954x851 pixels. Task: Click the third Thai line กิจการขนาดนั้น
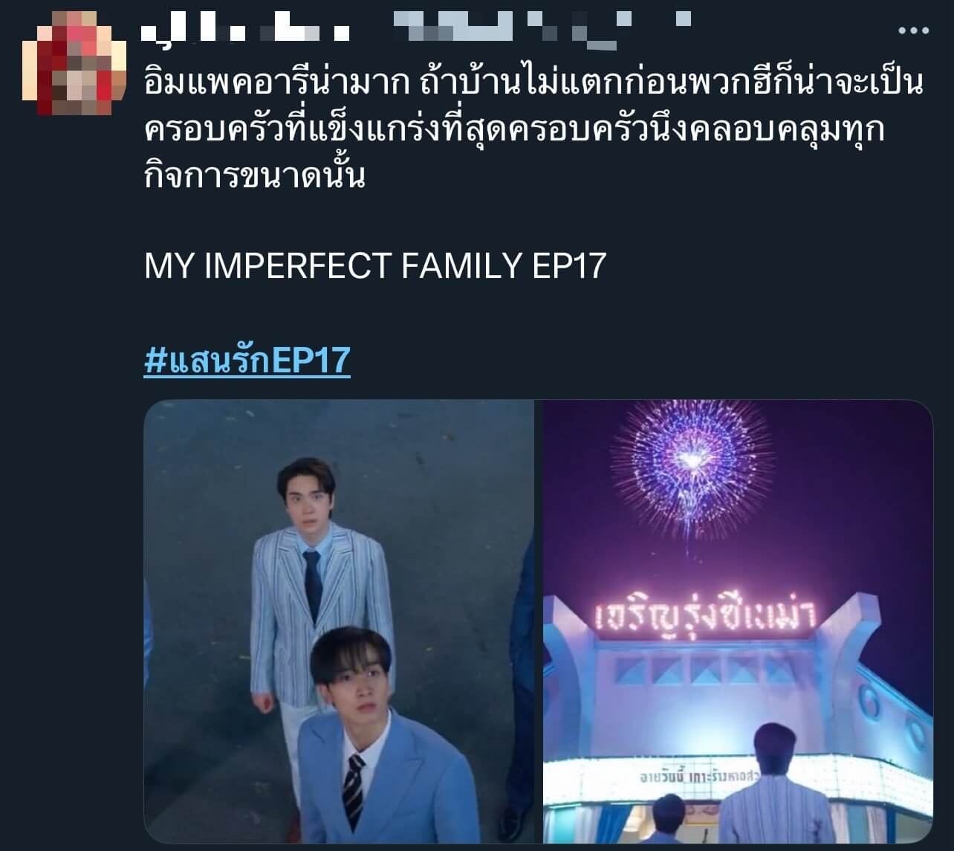[255, 176]
